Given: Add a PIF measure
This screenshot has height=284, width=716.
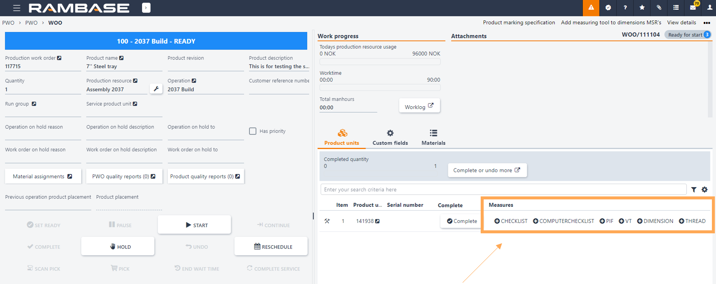Looking at the screenshot, I should click(606, 221).
